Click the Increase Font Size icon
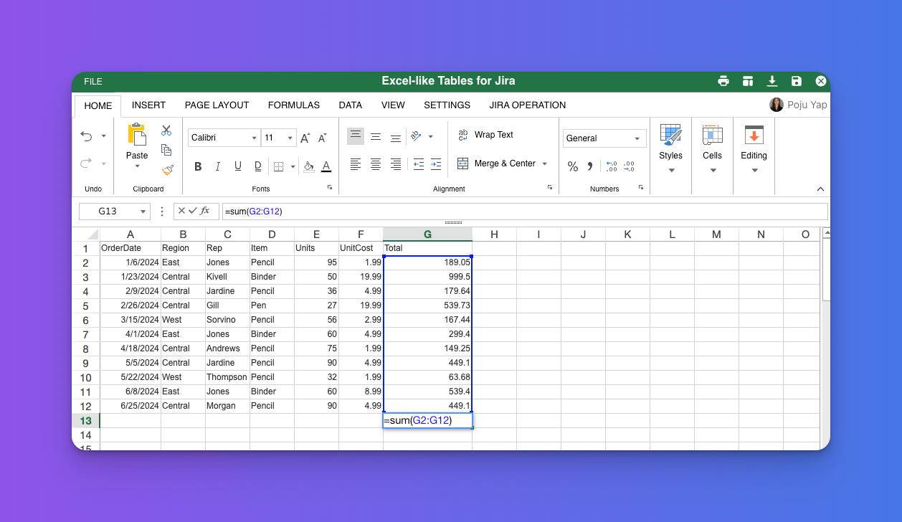Screen dimensions: 902x522 305,138
